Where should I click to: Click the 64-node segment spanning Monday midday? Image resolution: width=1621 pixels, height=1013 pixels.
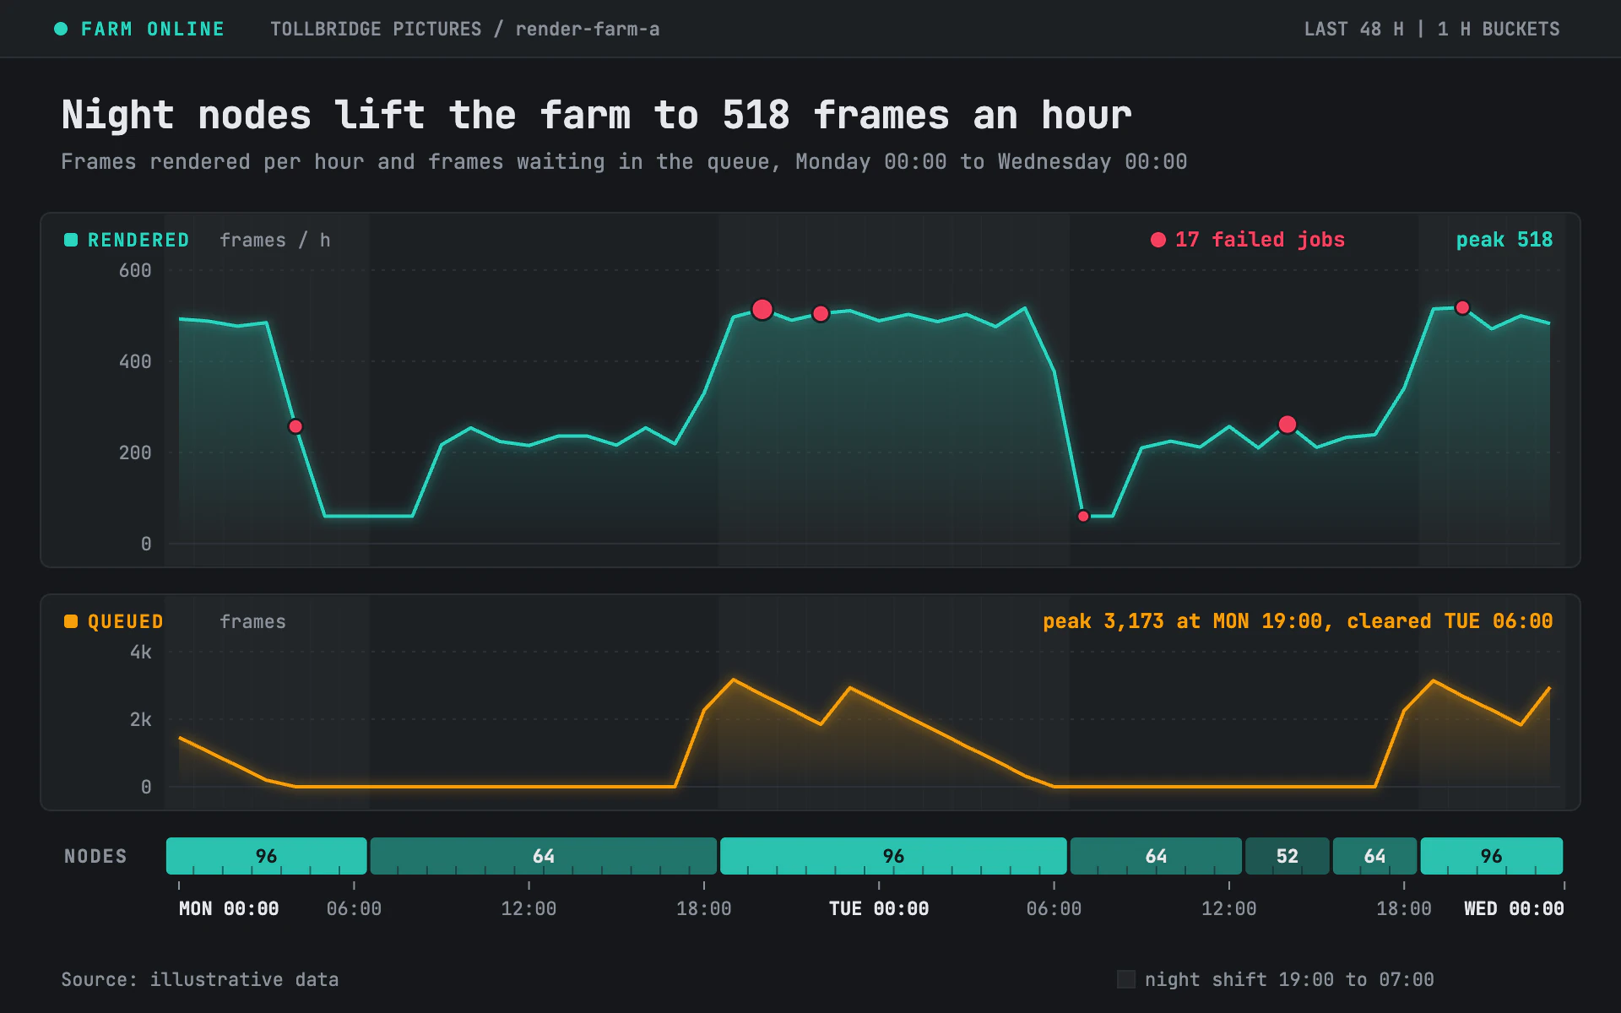tap(544, 856)
